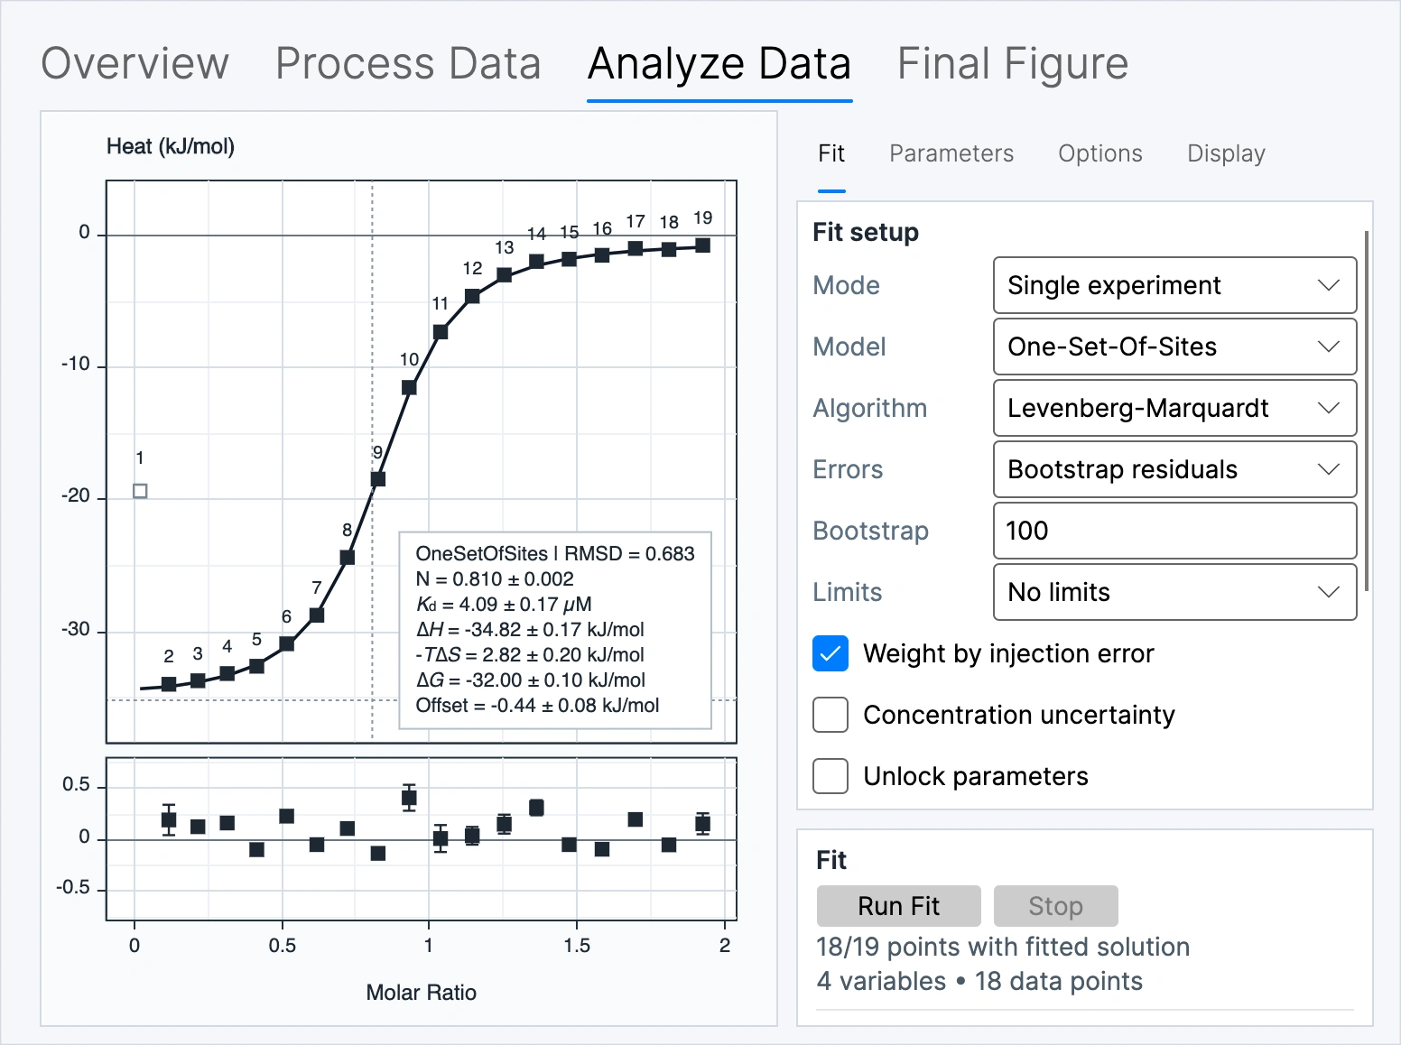
Task: Click data point 2 on the curve
Action: click(x=169, y=684)
